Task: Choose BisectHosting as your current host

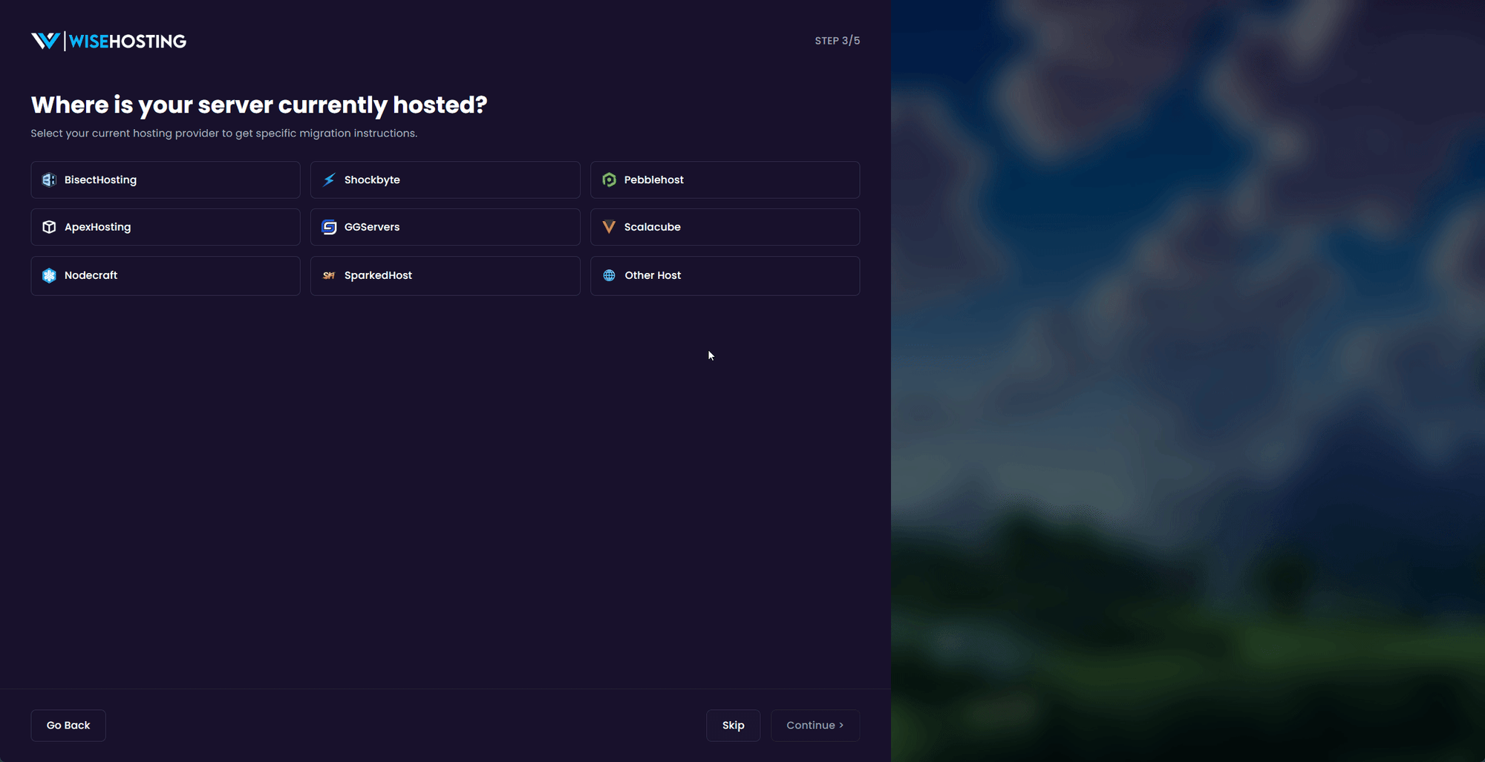Action: (x=165, y=180)
